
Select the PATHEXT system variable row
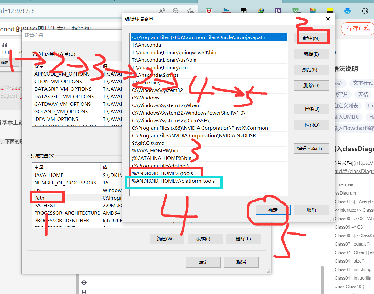[x=77, y=205]
